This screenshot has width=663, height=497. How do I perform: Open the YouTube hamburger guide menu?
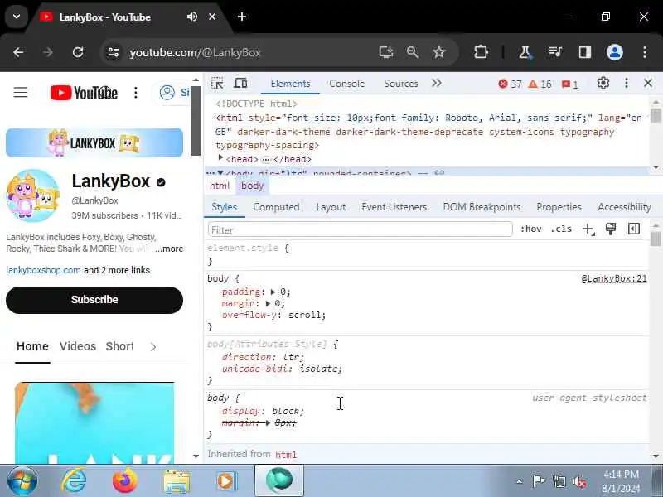click(x=20, y=92)
